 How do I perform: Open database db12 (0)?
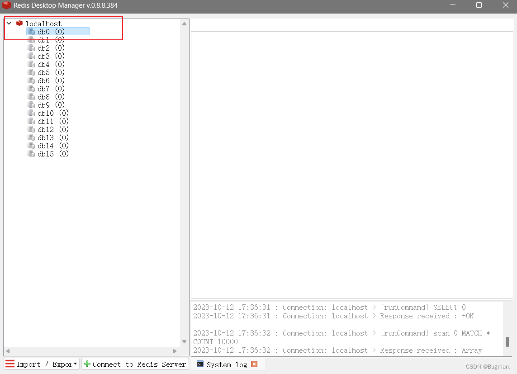(53, 129)
